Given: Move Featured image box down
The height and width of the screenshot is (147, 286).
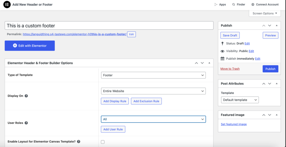Looking at the screenshot, I should click(x=270, y=115).
